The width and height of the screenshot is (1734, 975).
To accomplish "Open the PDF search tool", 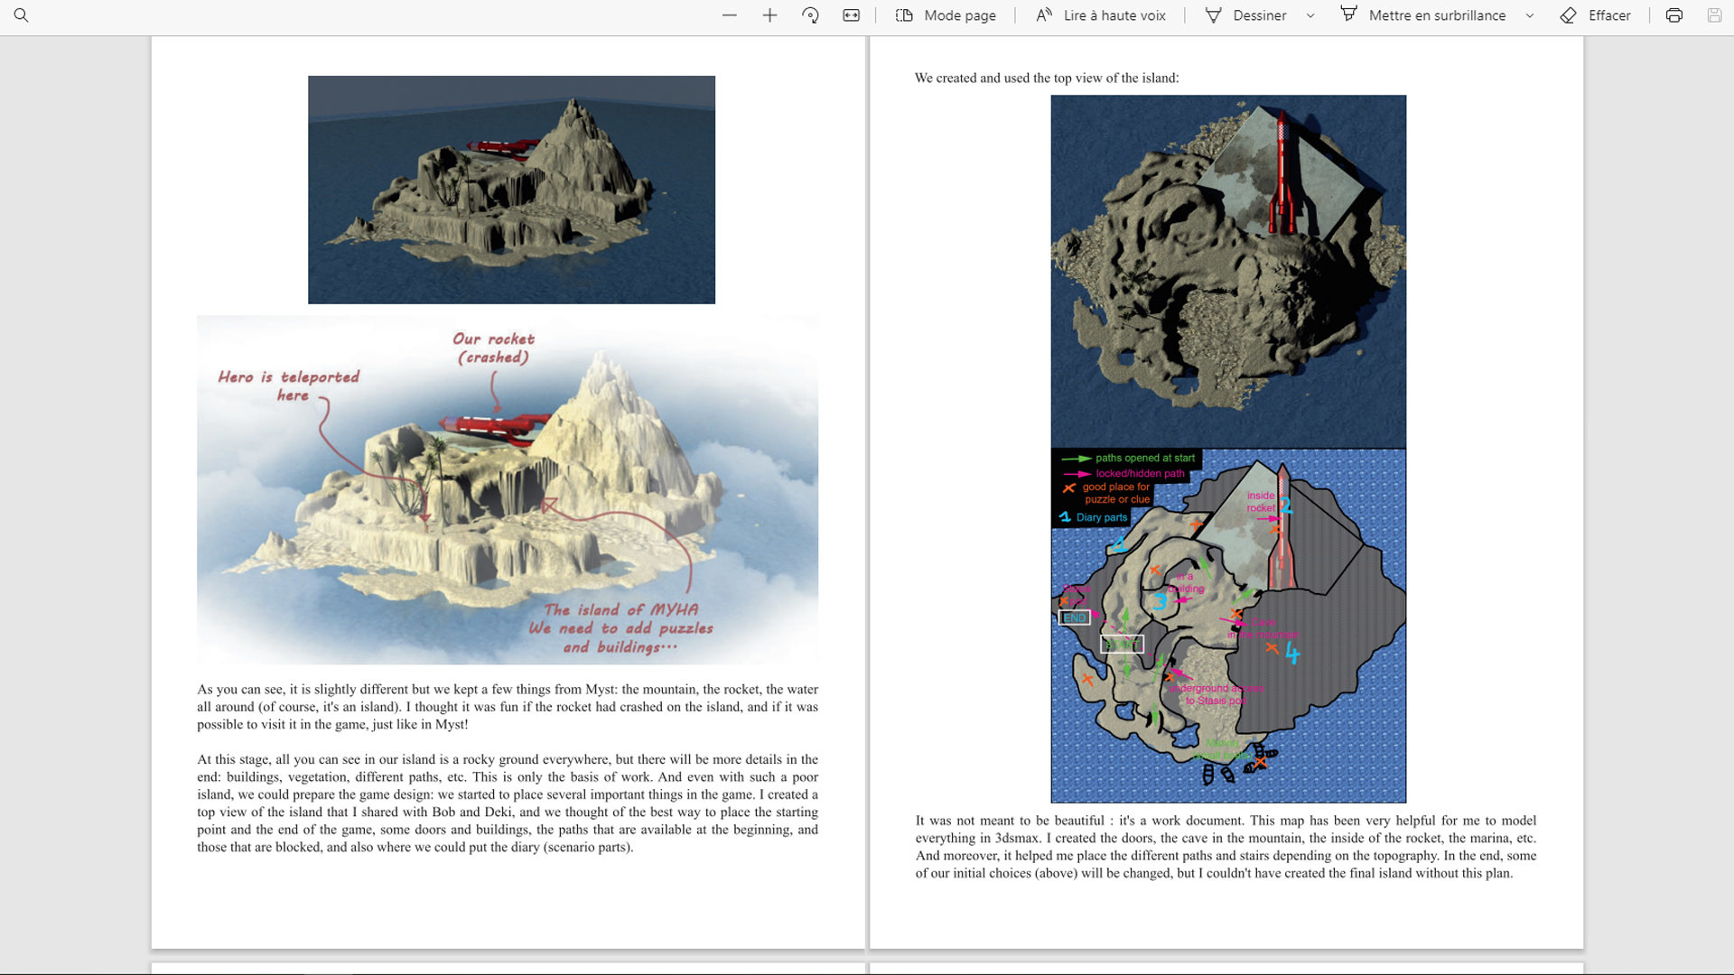I will (22, 15).
